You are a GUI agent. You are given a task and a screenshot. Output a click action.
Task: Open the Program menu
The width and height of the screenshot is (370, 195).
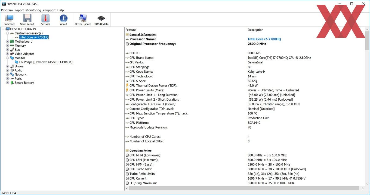(x=7, y=10)
